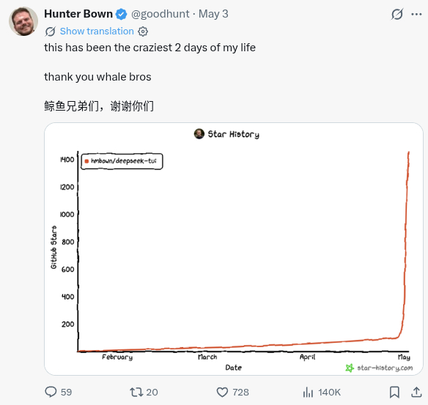Open the @goodhunt handle link
Screen dimensions: 428x405
[x=160, y=14]
